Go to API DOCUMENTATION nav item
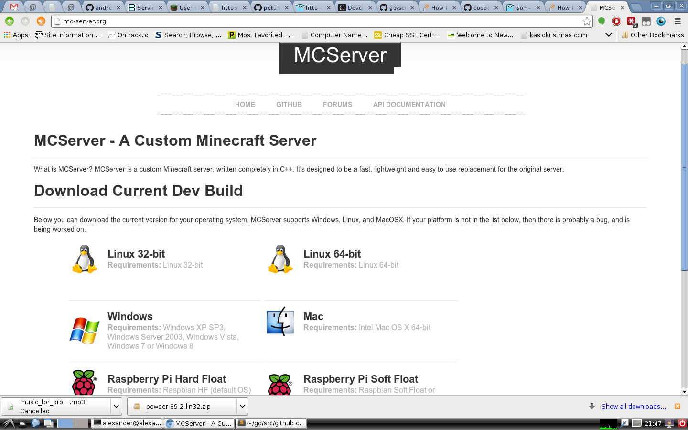 (409, 105)
